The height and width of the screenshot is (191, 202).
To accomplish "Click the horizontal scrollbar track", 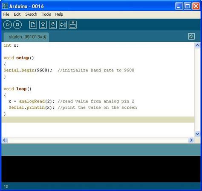I will click(98, 140).
